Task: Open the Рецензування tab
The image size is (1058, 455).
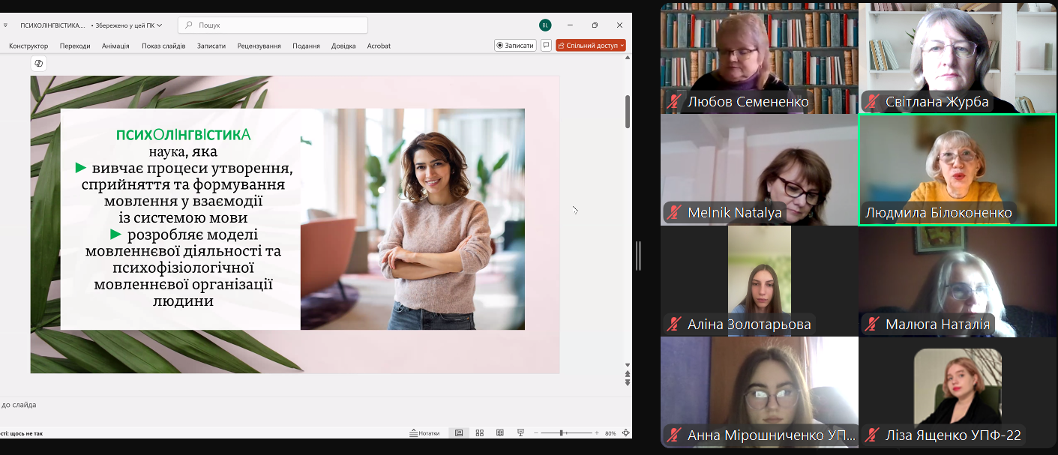Action: (259, 46)
